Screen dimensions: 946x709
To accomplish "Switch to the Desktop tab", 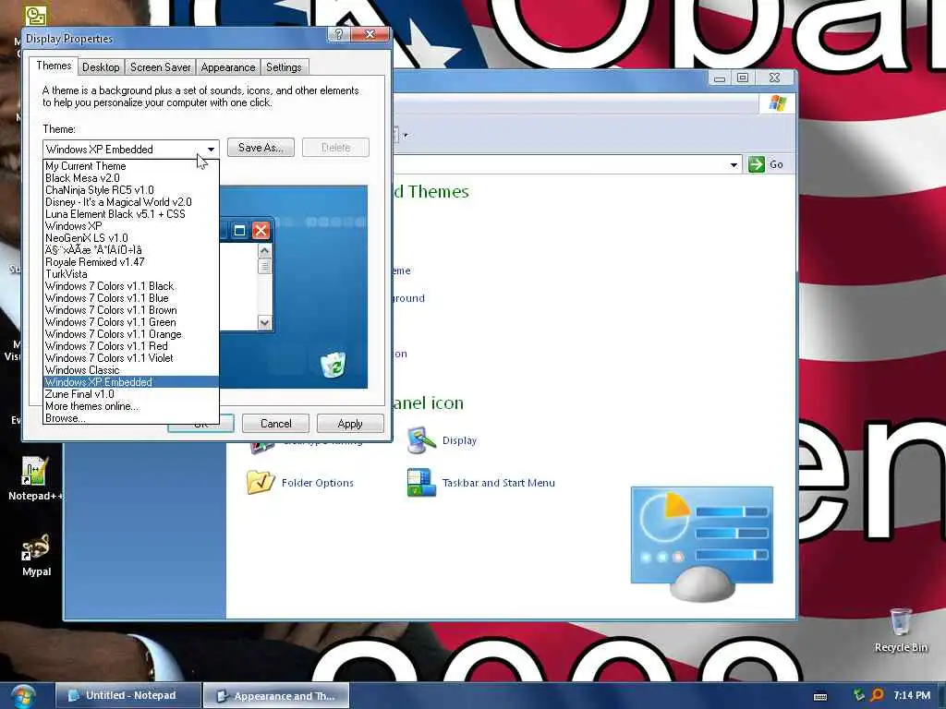I will (101, 66).
